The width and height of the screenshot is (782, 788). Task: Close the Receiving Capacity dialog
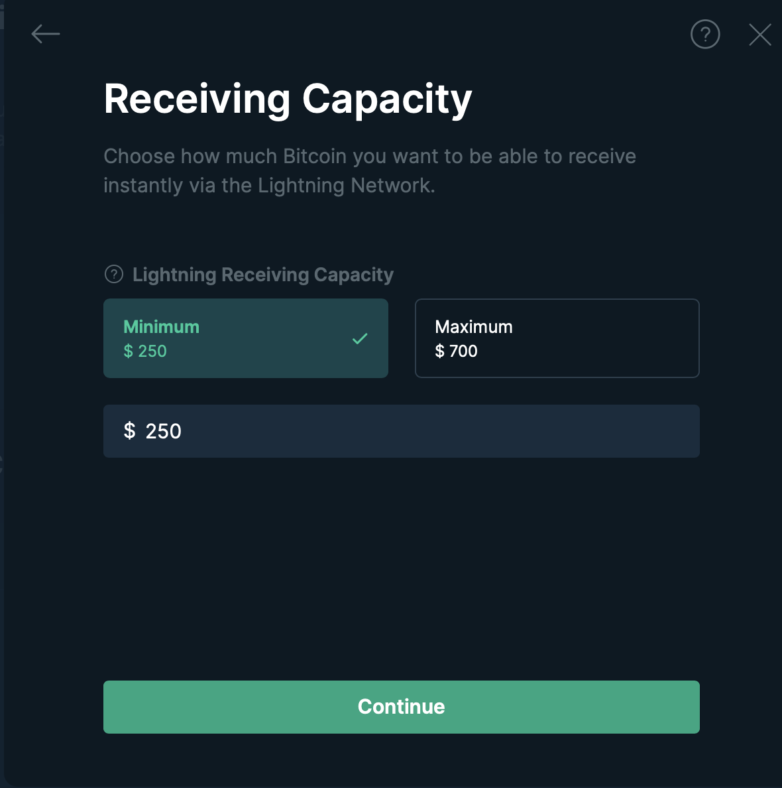click(760, 34)
